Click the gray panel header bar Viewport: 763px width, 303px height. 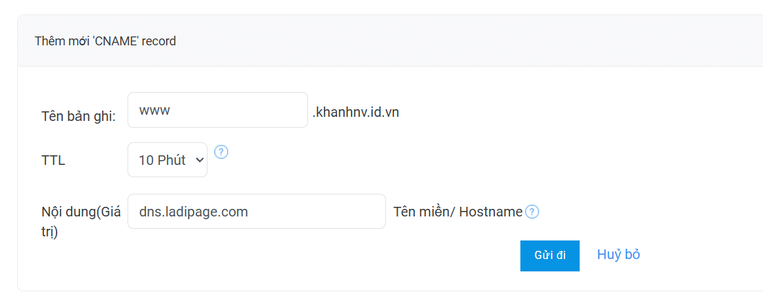click(x=448, y=41)
